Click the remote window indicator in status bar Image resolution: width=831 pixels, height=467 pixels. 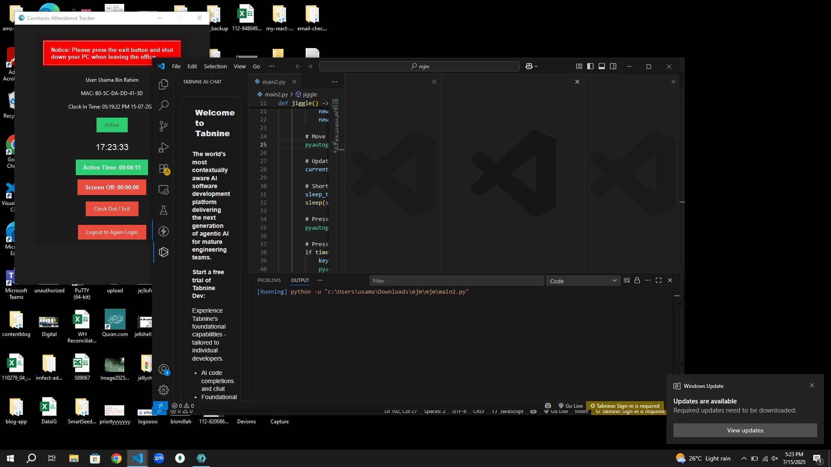pyautogui.click(x=160, y=406)
